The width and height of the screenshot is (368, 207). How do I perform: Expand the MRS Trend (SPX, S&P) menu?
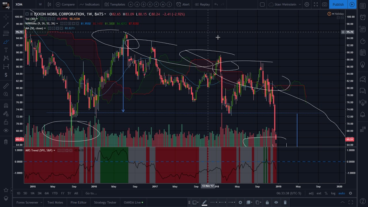(54, 150)
